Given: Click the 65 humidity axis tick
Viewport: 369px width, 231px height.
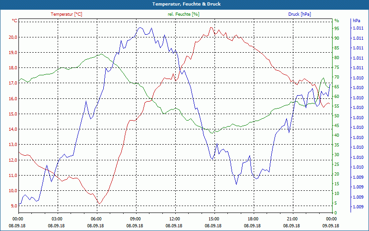Looking at the screenshot, I should (x=337, y=87).
